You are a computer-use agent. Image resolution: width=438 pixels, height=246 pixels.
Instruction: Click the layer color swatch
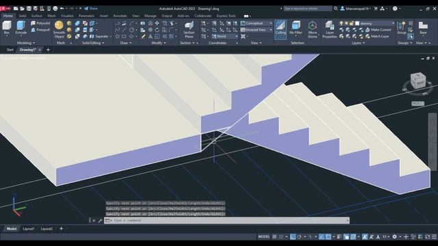click(x=357, y=23)
